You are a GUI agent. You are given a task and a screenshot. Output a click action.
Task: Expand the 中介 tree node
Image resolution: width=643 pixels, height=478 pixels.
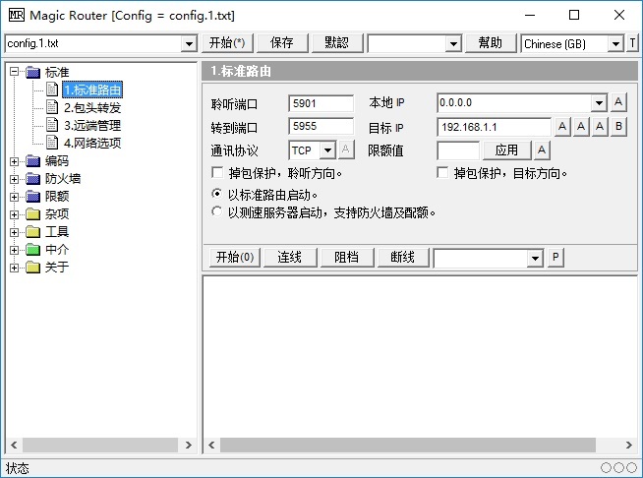click(15, 250)
